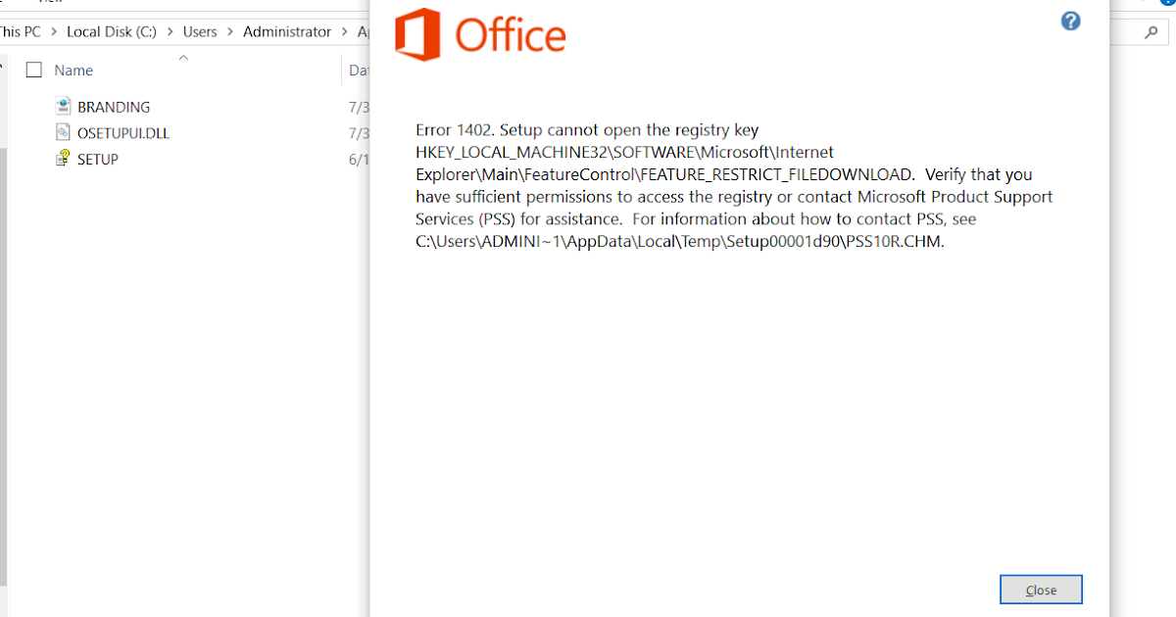Click the blue help question mark icon

click(1071, 21)
